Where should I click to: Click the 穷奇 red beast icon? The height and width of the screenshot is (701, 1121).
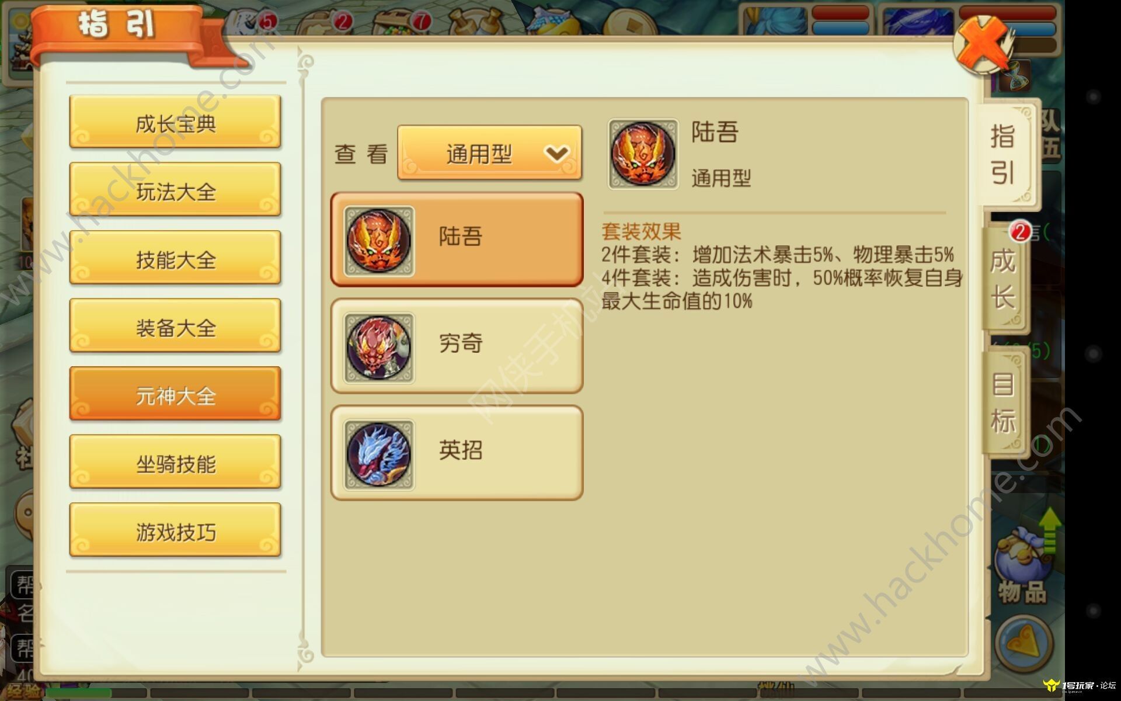click(x=379, y=348)
